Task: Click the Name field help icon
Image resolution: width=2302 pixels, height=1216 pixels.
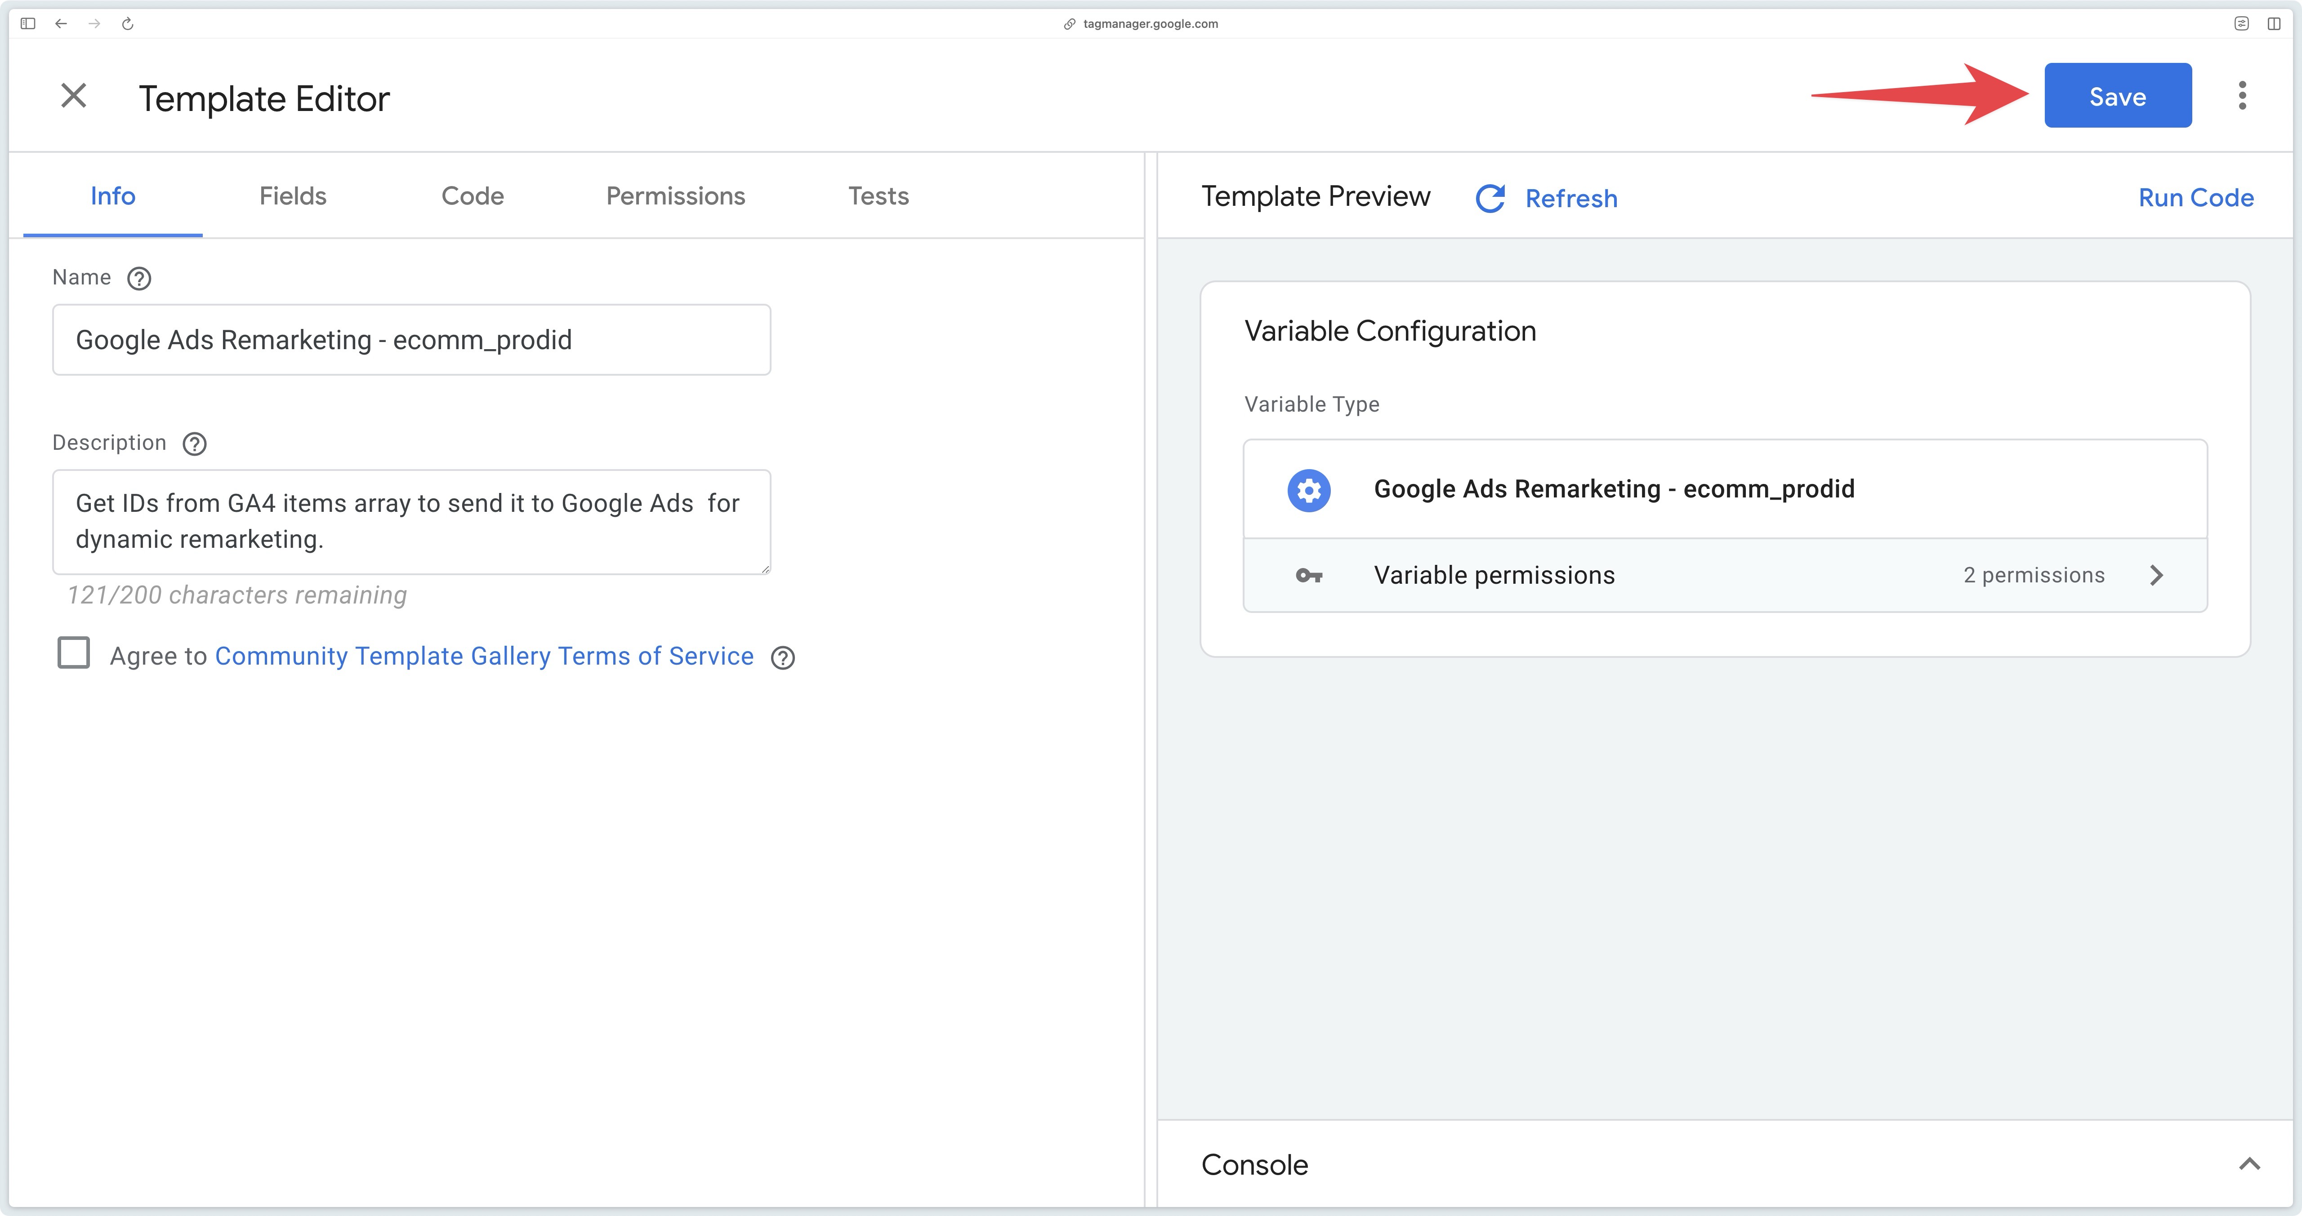Action: [138, 279]
